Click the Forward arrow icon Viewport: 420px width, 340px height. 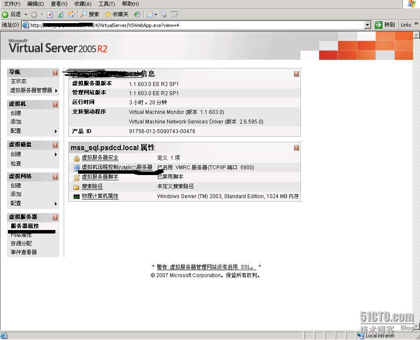[x=34, y=14]
